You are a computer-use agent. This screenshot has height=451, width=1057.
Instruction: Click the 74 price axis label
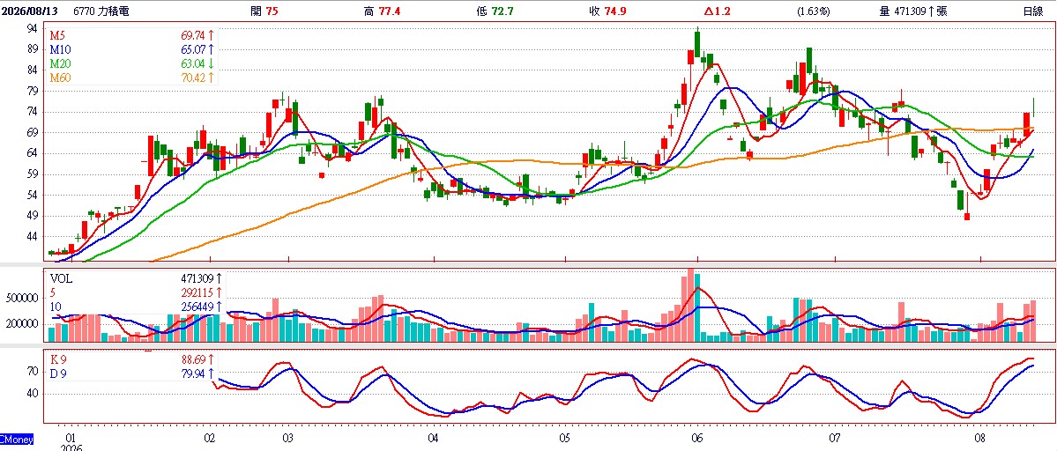point(33,112)
